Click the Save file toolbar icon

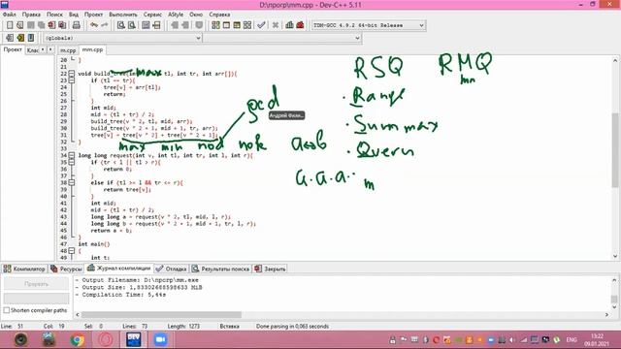click(30, 25)
